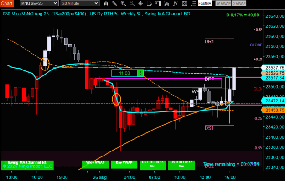Select the Chart tab
This screenshot has width=285, height=181.
point(7,3)
